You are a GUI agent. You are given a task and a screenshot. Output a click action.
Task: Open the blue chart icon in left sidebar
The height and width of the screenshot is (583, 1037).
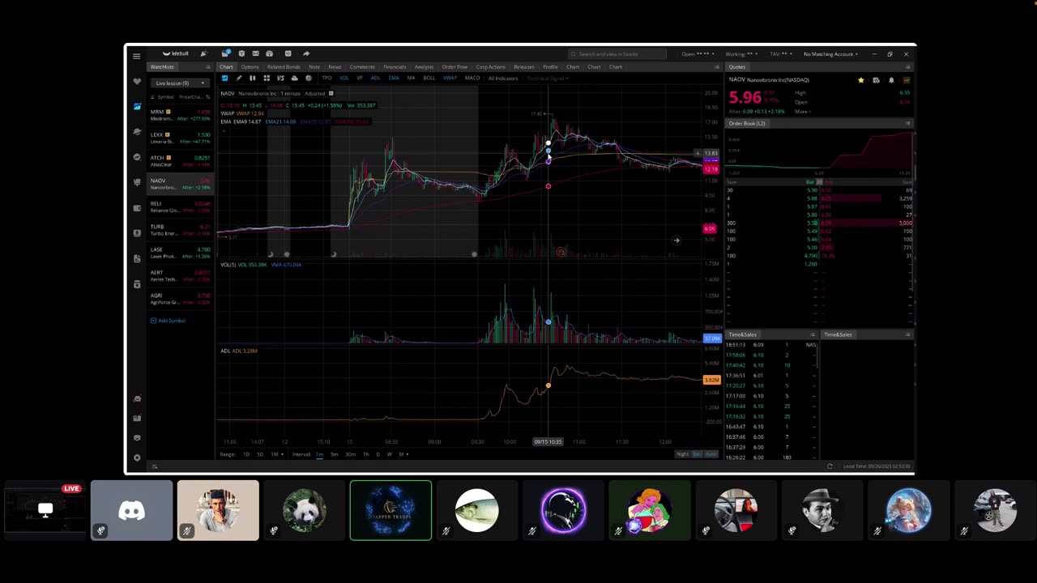pyautogui.click(x=136, y=106)
